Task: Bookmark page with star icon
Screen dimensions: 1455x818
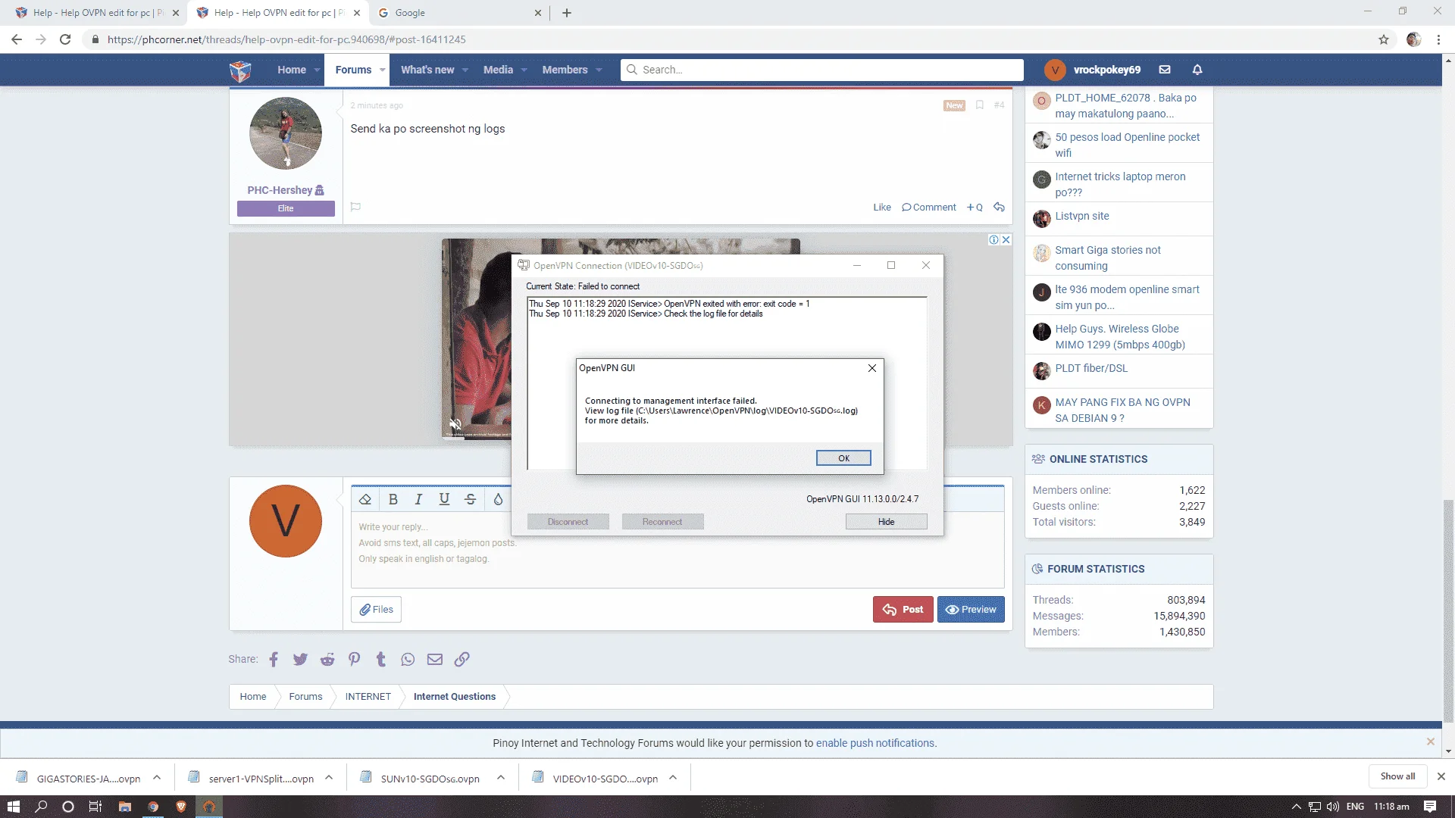Action: click(x=1384, y=39)
